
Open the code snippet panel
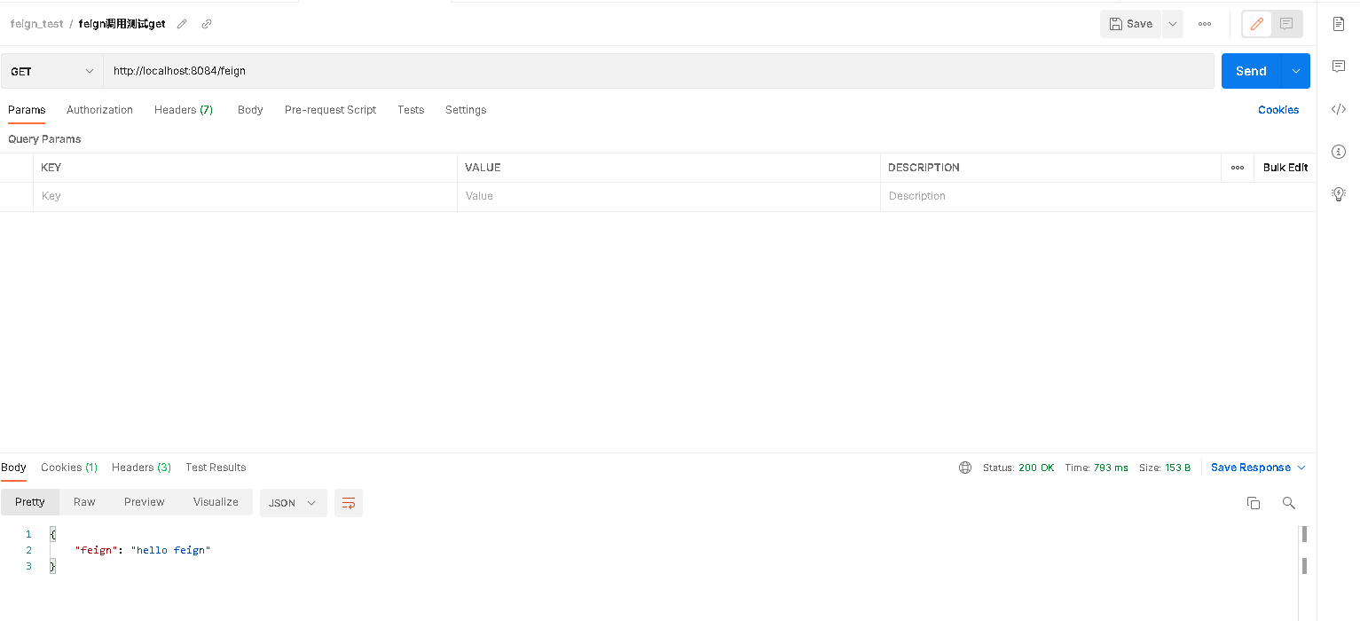point(1339,108)
